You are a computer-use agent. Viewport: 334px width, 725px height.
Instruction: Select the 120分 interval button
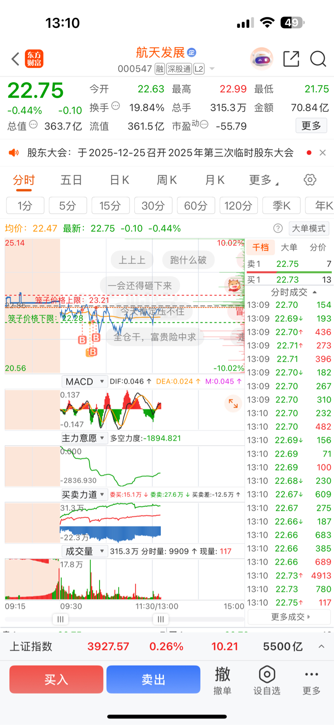point(238,206)
